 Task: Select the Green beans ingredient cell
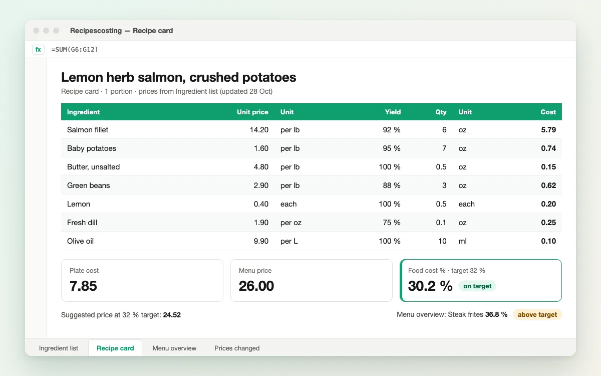88,185
